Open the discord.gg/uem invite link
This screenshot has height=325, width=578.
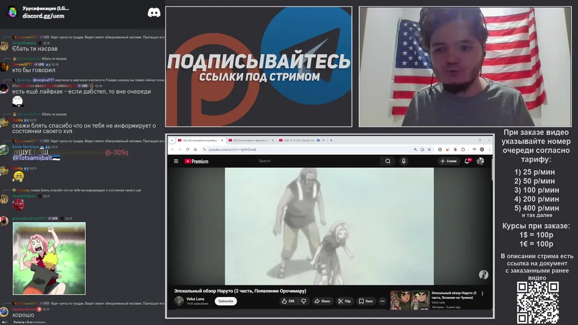point(43,16)
